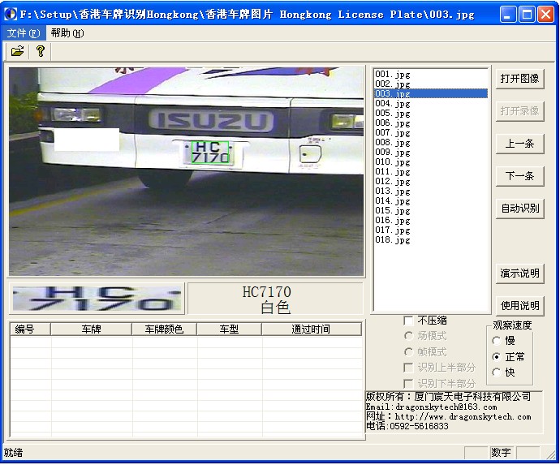The height and width of the screenshot is (465, 560).
Task: Maximize the application window
Action: pos(527,15)
